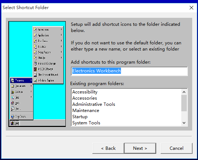Click the folder list scrollbar thumb
Image resolution: width=198 pixels, height=160 pixels.
(x=184, y=103)
